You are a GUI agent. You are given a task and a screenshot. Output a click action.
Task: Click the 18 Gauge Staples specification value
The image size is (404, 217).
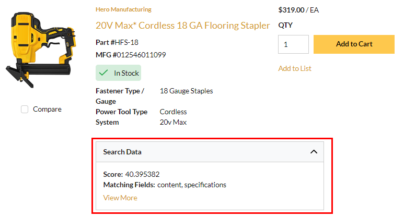click(x=186, y=91)
